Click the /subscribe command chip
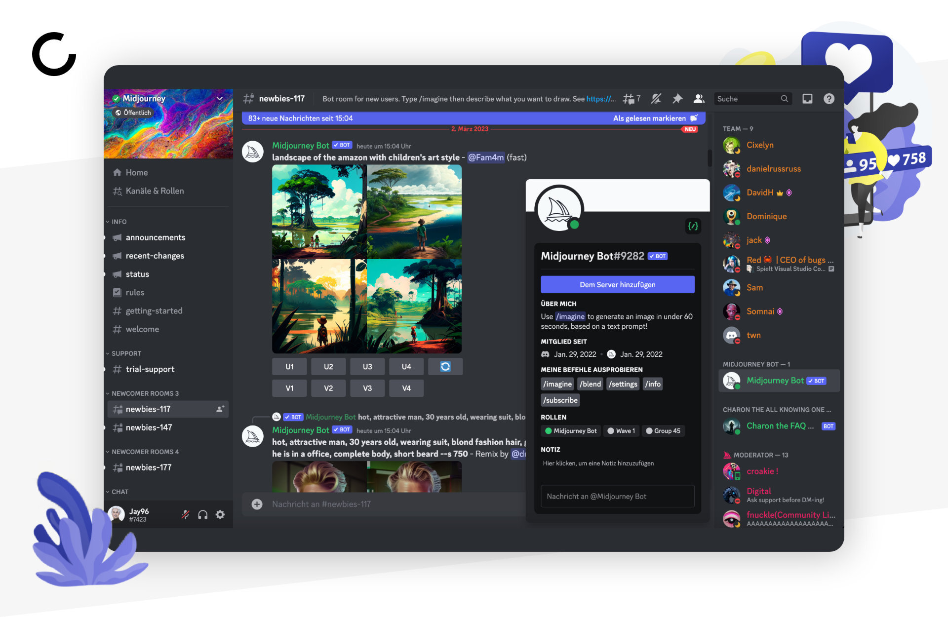The height and width of the screenshot is (617, 948). 560,400
